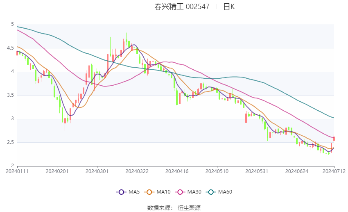Hide the MA5 line via its label
This screenshot has width=348, height=212.
coord(134,192)
